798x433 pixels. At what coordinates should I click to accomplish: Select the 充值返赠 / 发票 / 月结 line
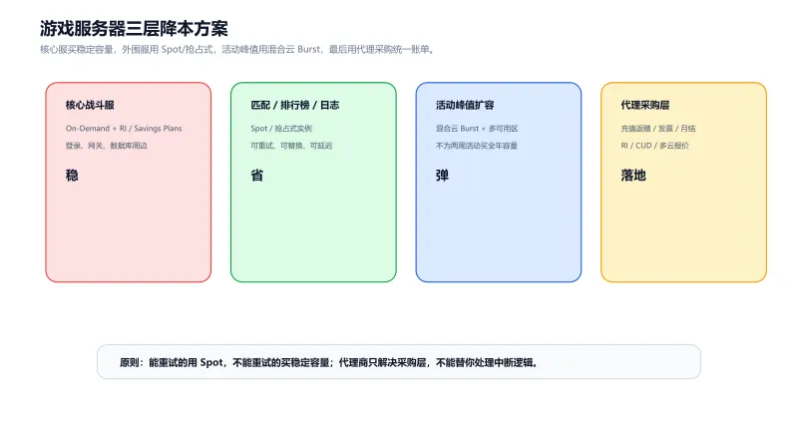[658, 129]
